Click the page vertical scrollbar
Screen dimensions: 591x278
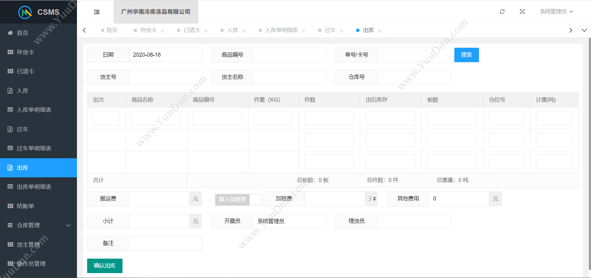(589, 154)
